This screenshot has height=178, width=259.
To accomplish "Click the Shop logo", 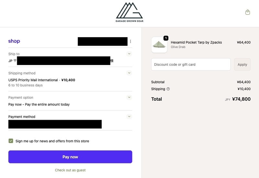I will click(14, 41).
